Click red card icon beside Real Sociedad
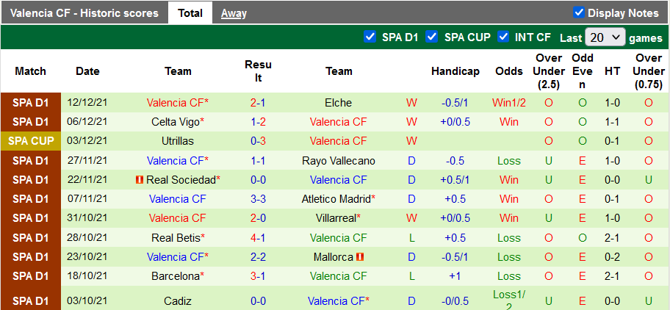670x310 pixels. 140,179
